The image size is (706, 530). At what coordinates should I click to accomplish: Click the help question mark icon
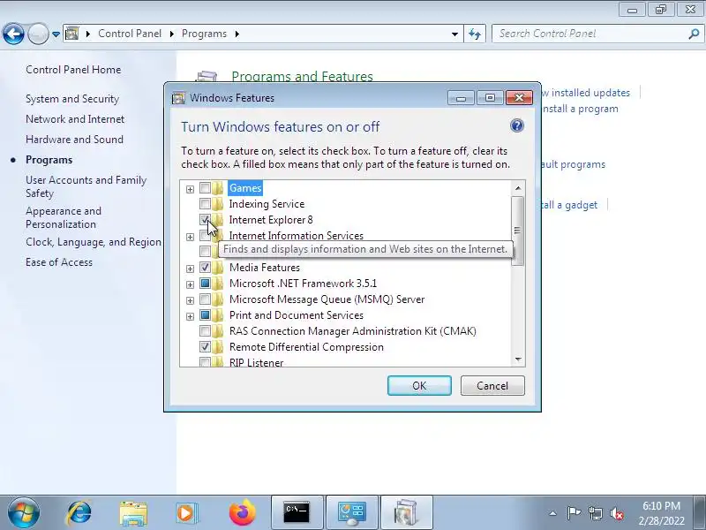click(x=517, y=125)
